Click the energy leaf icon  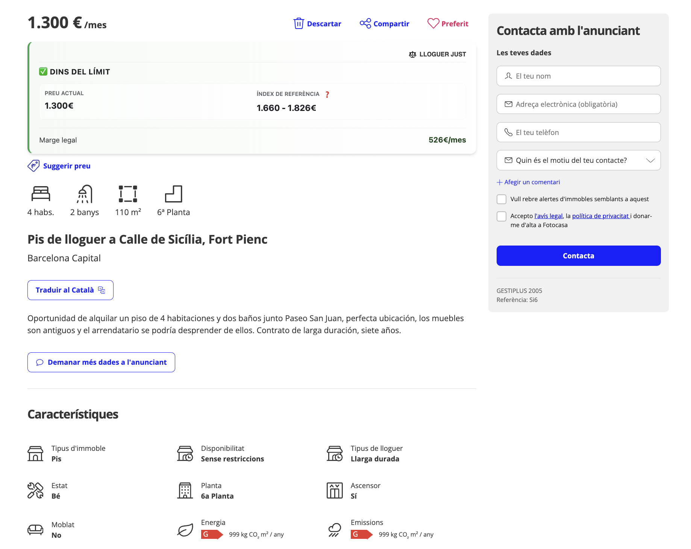tap(185, 530)
